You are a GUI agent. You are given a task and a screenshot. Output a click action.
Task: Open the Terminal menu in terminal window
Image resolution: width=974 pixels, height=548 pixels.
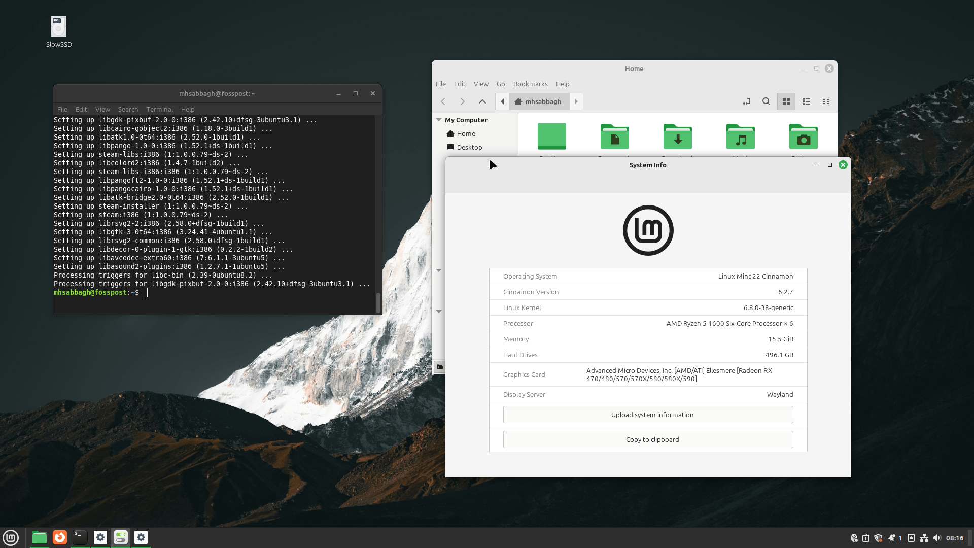pyautogui.click(x=159, y=109)
